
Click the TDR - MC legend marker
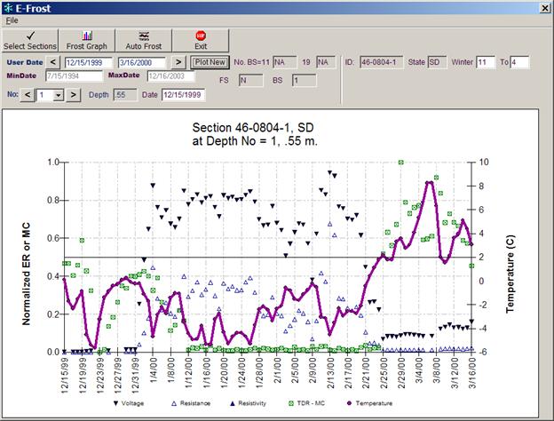(291, 403)
